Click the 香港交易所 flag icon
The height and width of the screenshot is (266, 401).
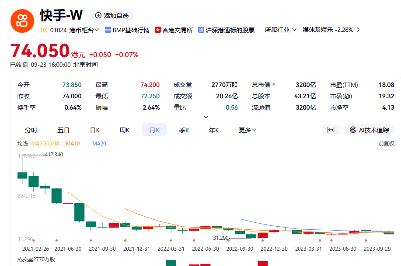point(158,30)
